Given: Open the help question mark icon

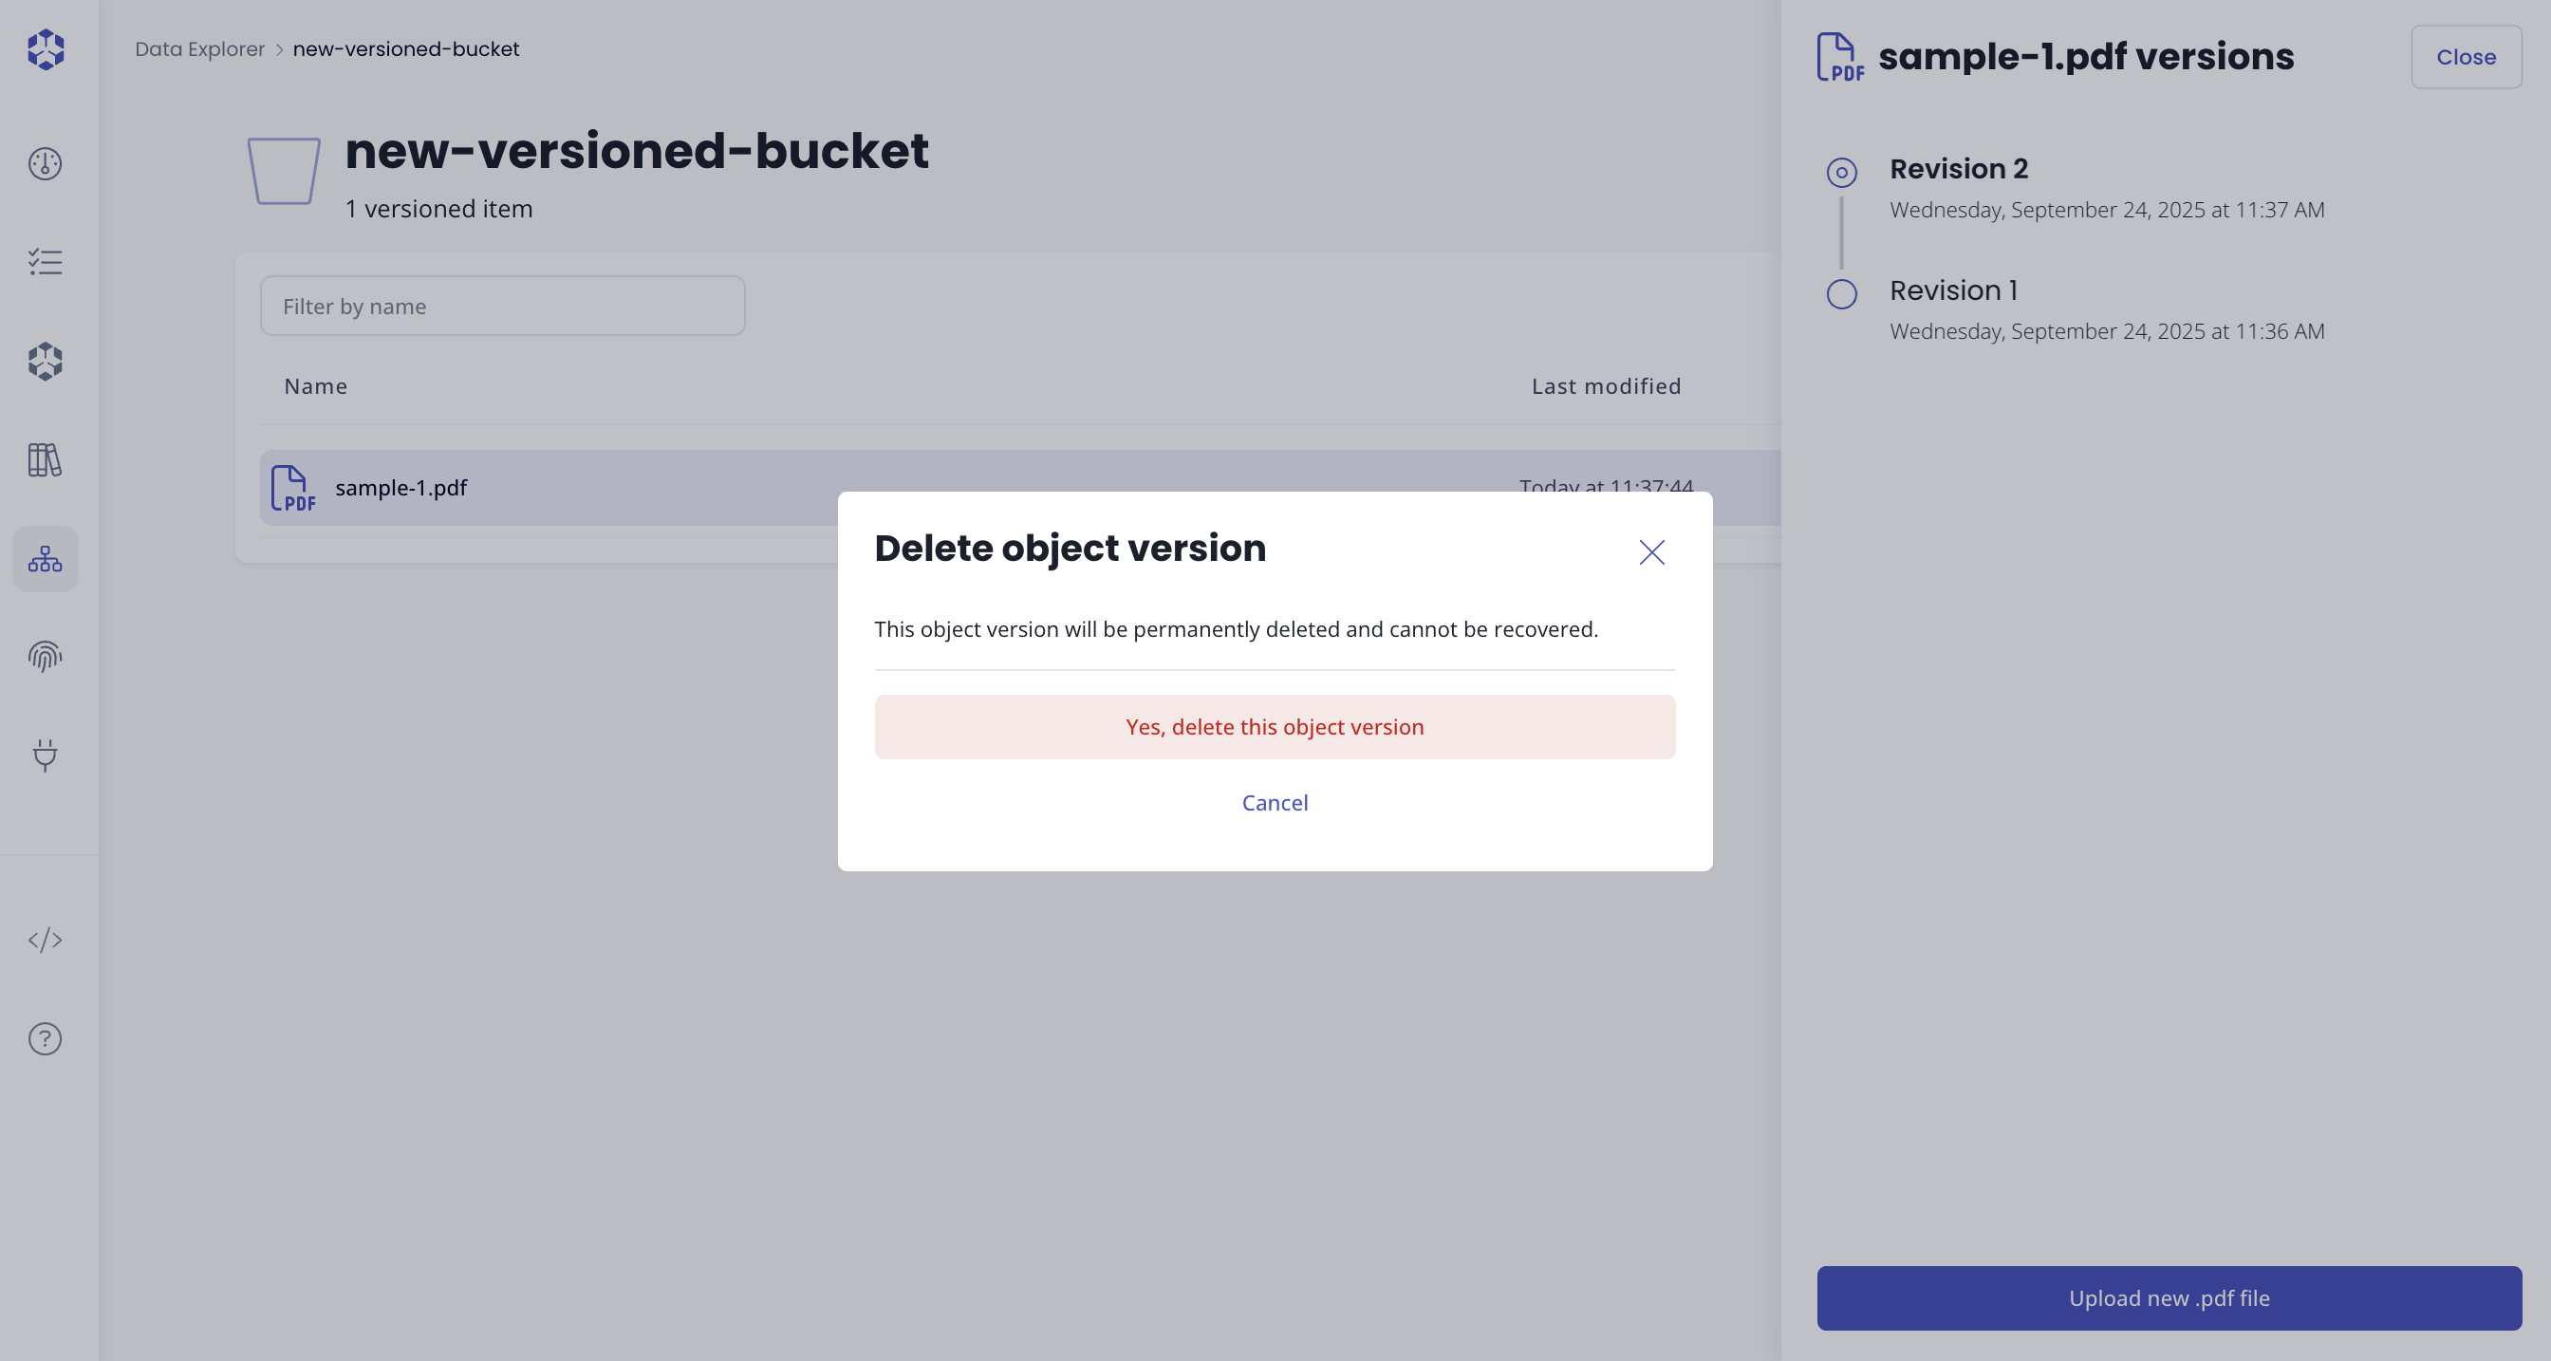Looking at the screenshot, I should tap(45, 1039).
